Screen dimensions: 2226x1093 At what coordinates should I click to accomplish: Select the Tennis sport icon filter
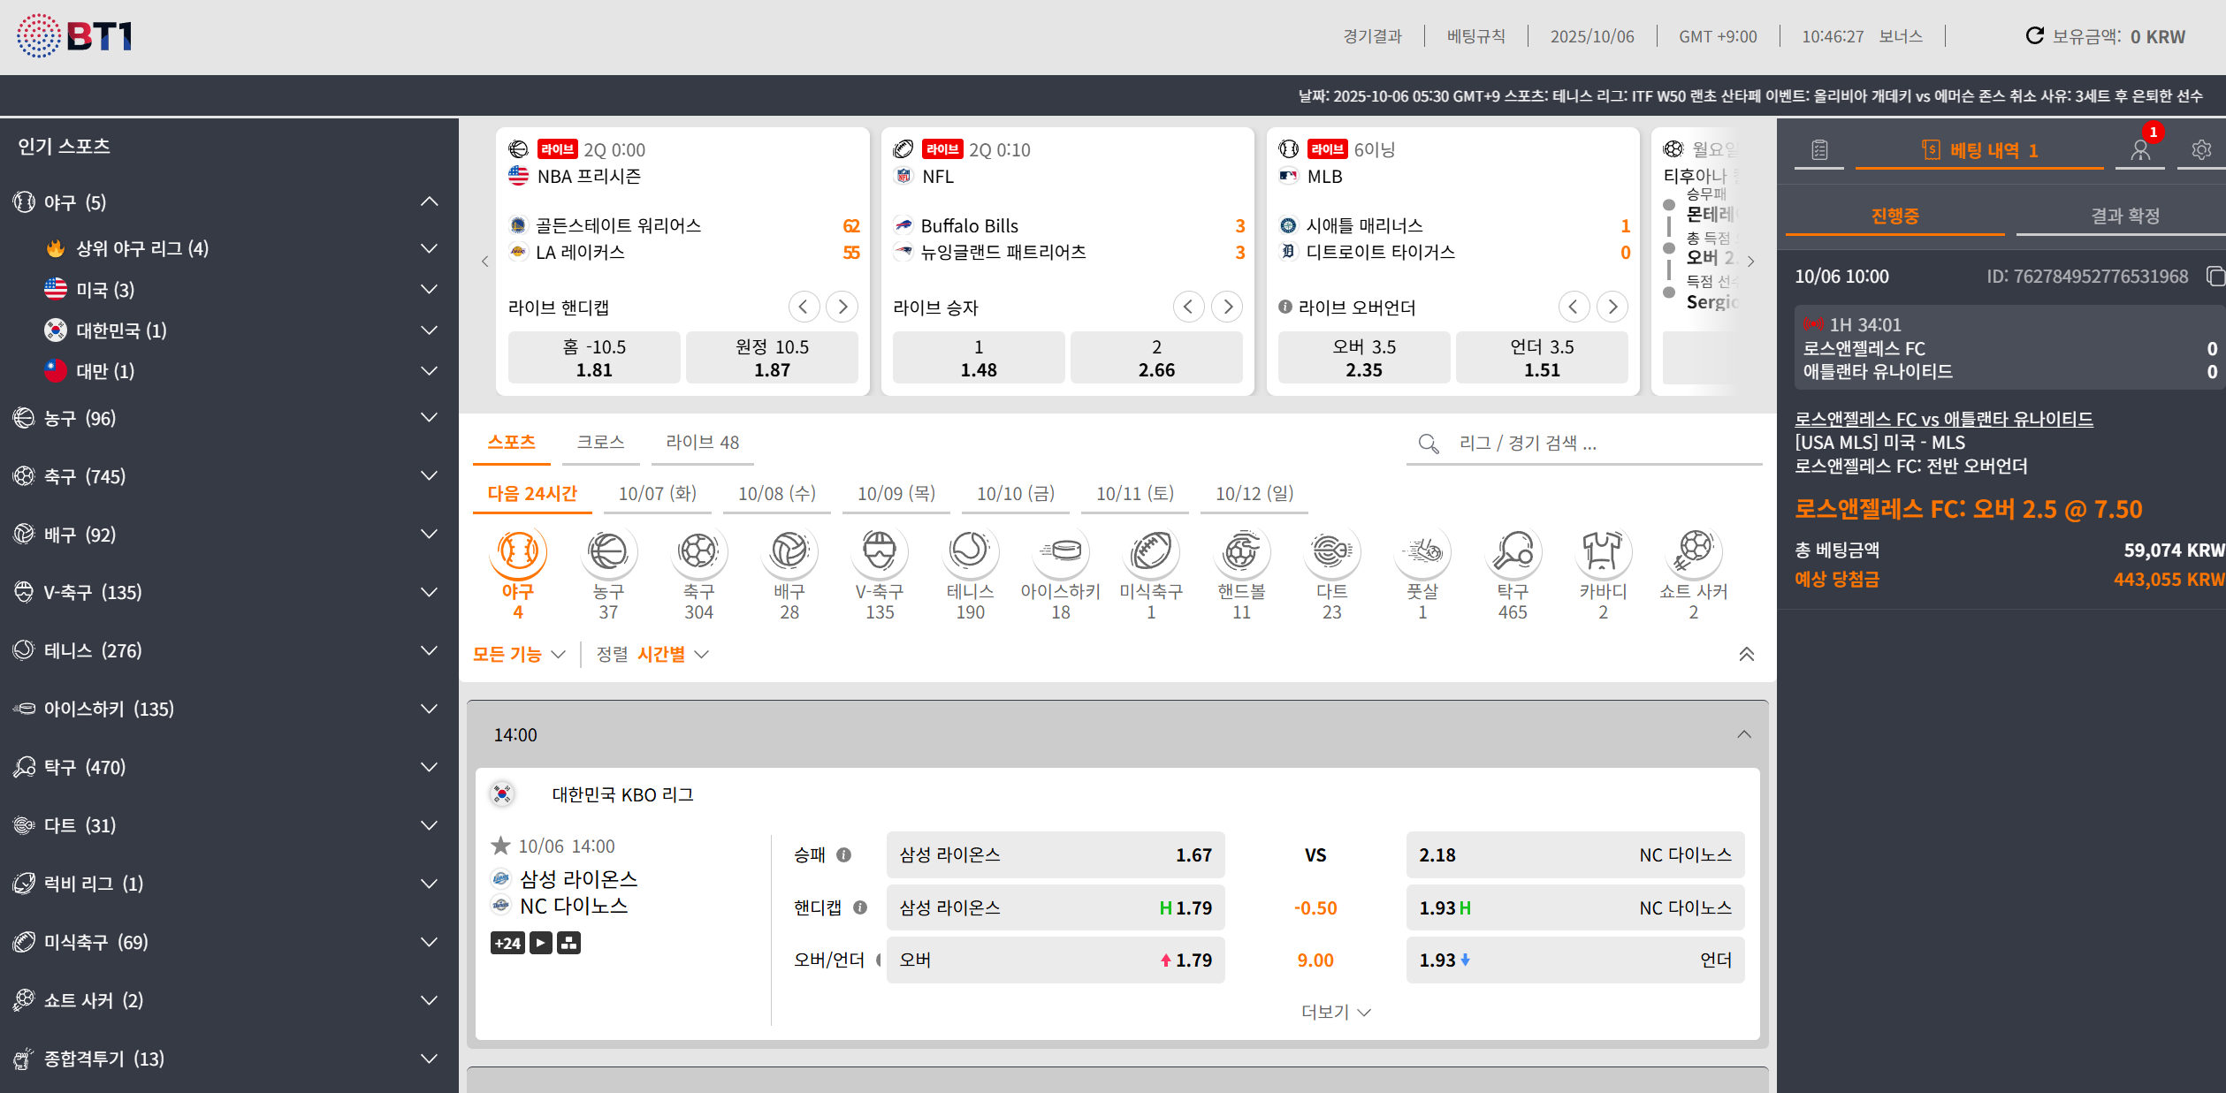click(x=970, y=551)
